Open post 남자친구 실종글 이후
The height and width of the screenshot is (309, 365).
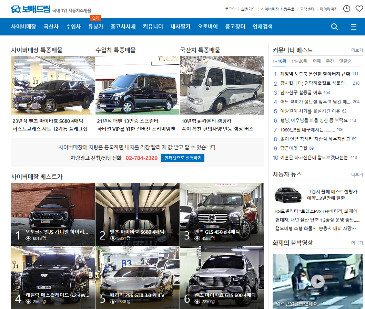pos(301,93)
